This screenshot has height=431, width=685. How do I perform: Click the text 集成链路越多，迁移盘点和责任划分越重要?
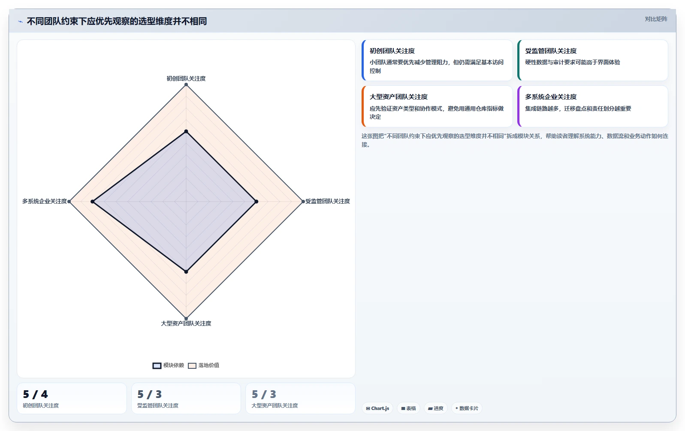578,109
